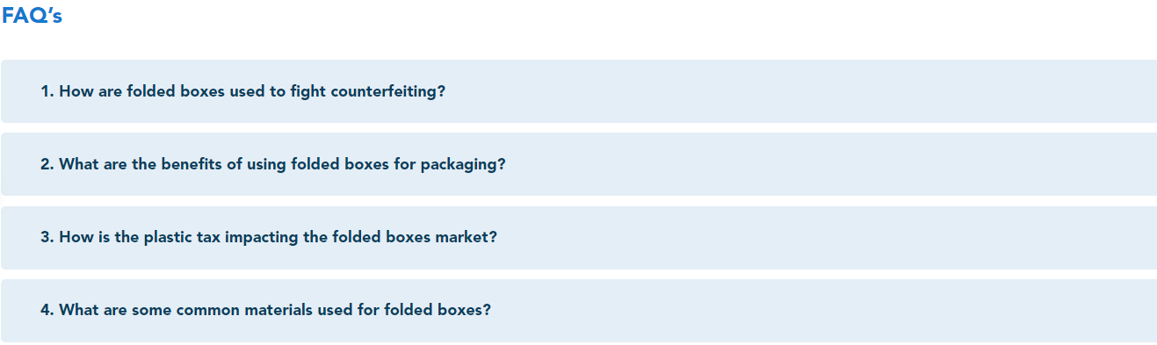Expand the plastic tax FAQ question
1157x345 pixels.
(x=579, y=238)
